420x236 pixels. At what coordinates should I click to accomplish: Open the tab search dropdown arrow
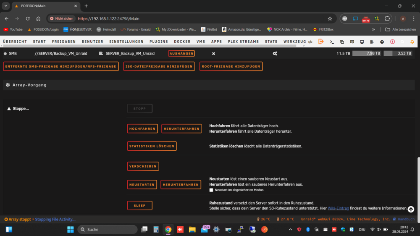[x=5, y=5]
